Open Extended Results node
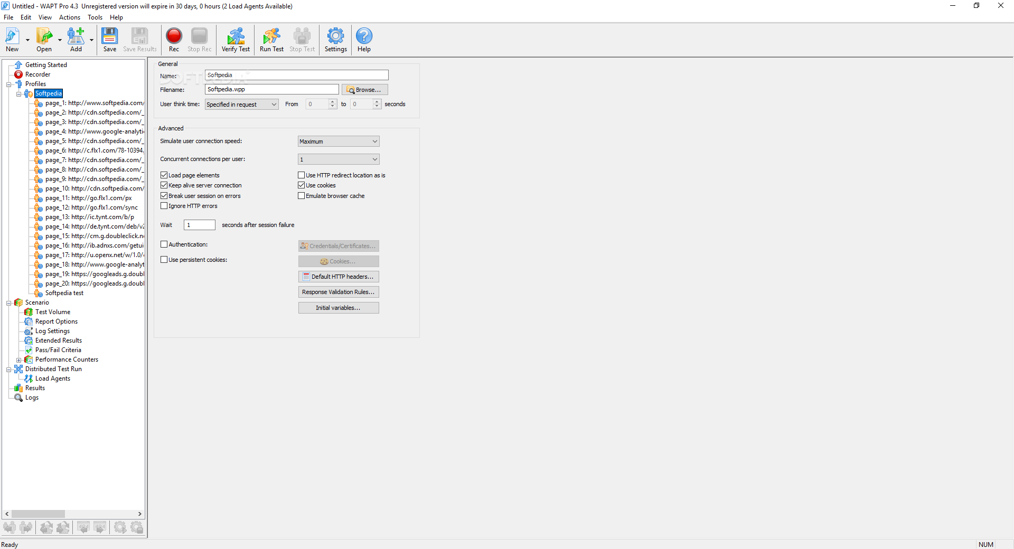Viewport: 1014px width, 549px height. pos(58,340)
